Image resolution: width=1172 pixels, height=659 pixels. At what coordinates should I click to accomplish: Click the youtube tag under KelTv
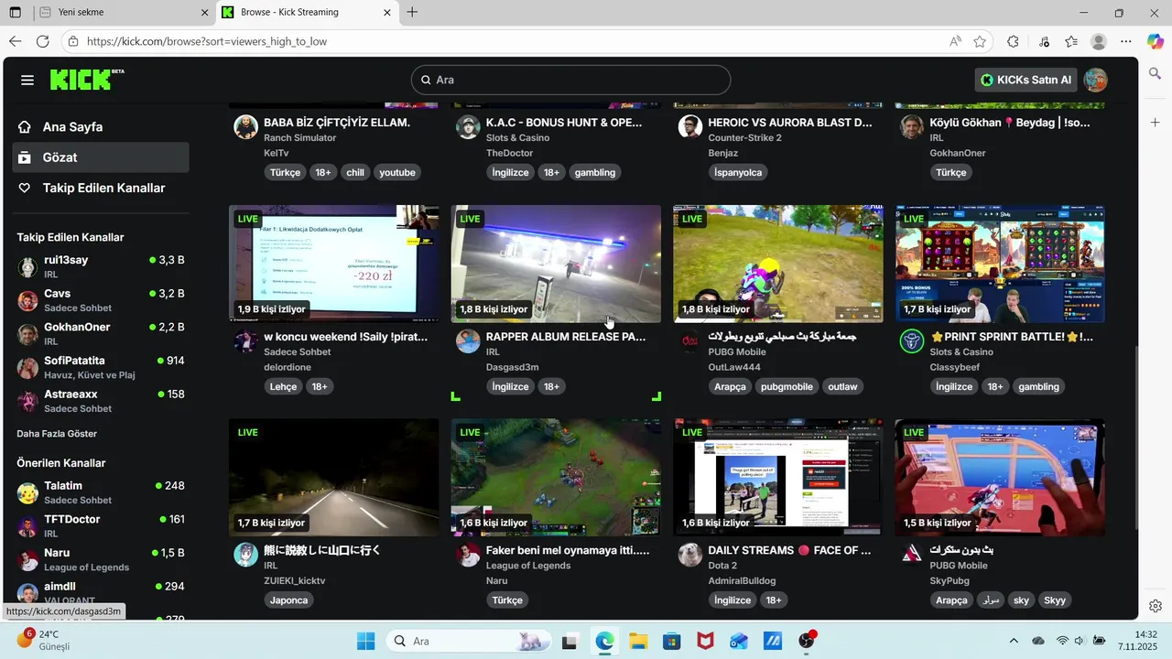[397, 172]
